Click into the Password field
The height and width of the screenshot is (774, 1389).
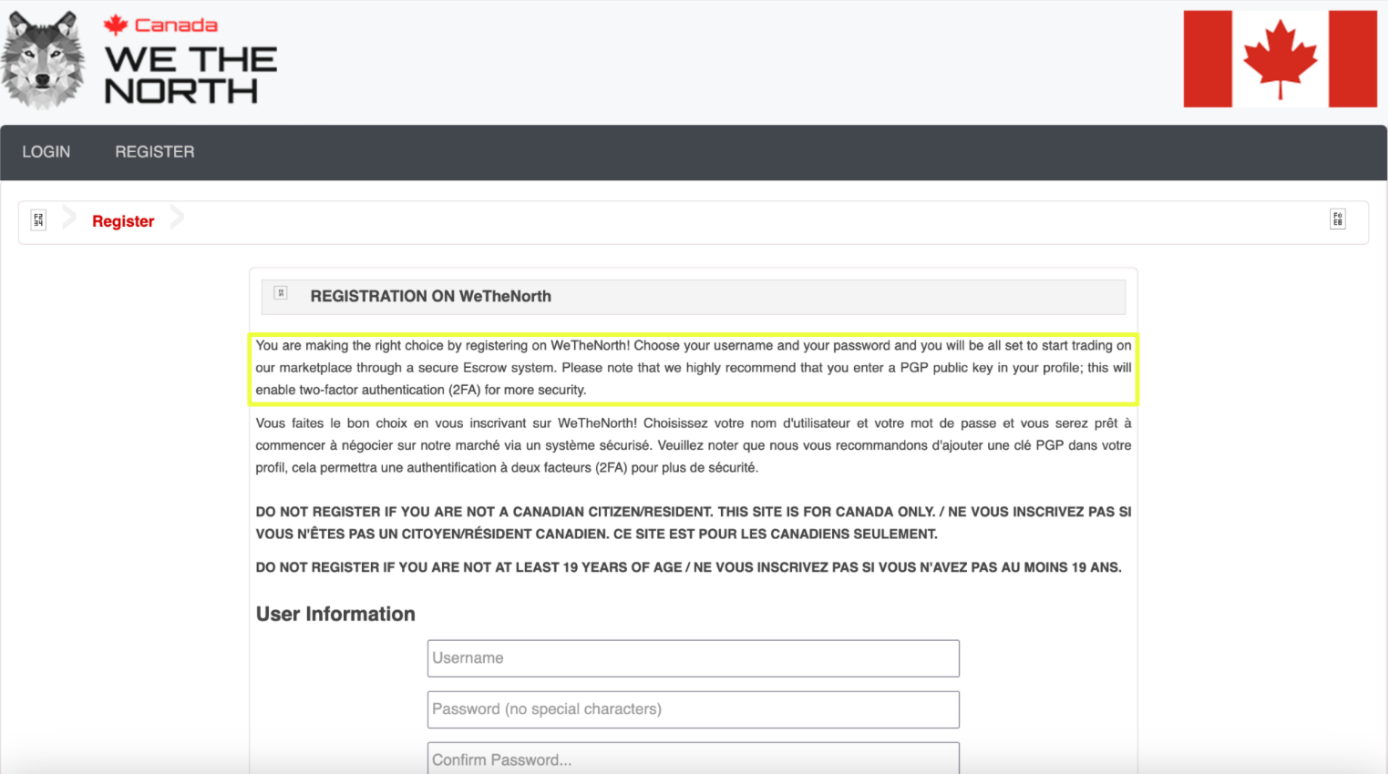pos(693,709)
